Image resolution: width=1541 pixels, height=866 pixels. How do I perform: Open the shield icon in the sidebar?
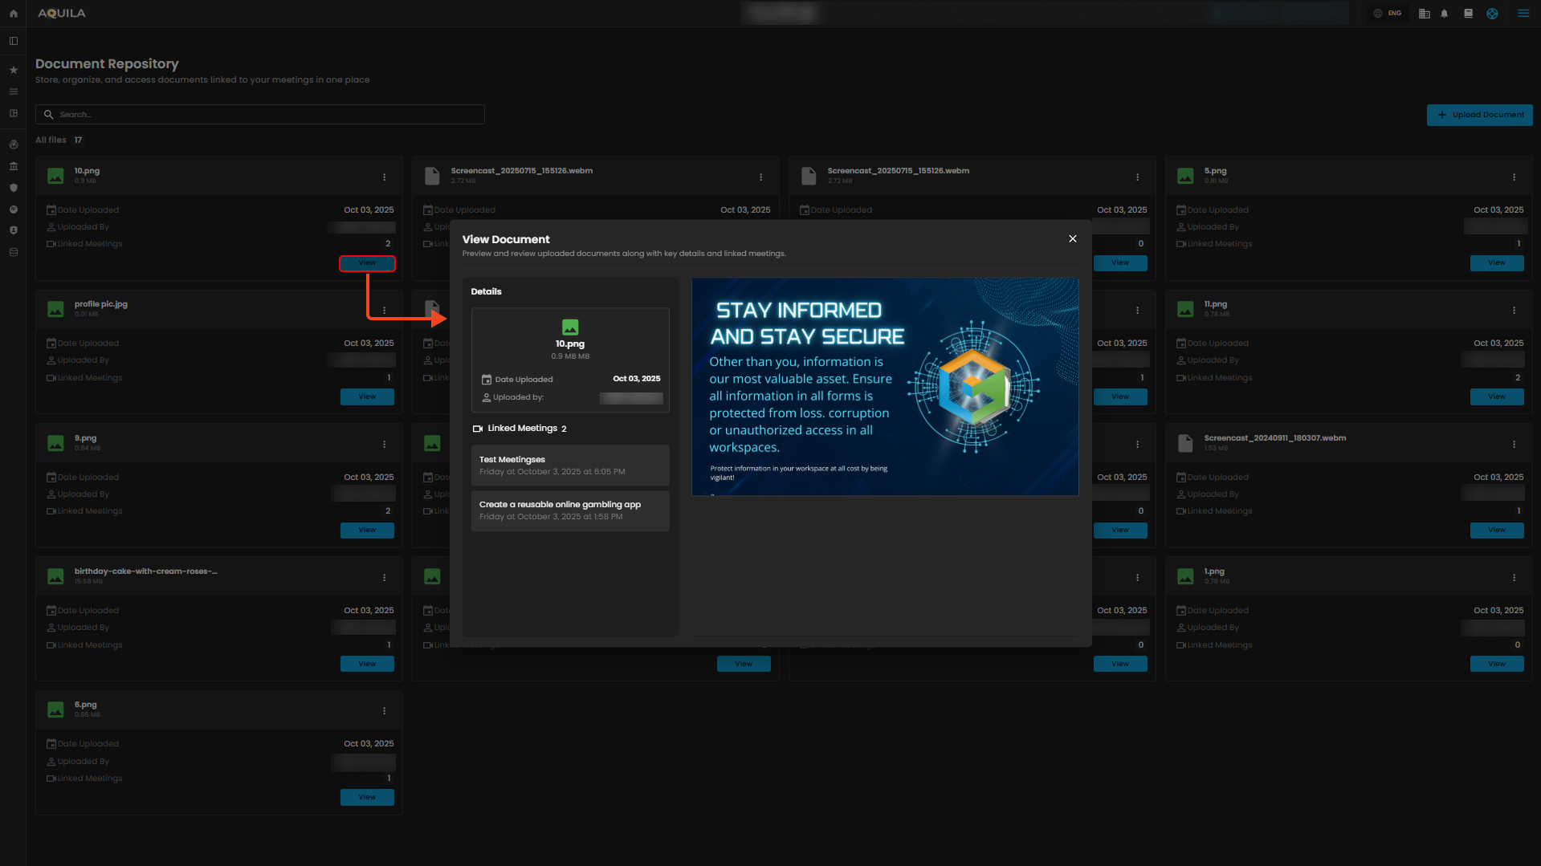13,188
